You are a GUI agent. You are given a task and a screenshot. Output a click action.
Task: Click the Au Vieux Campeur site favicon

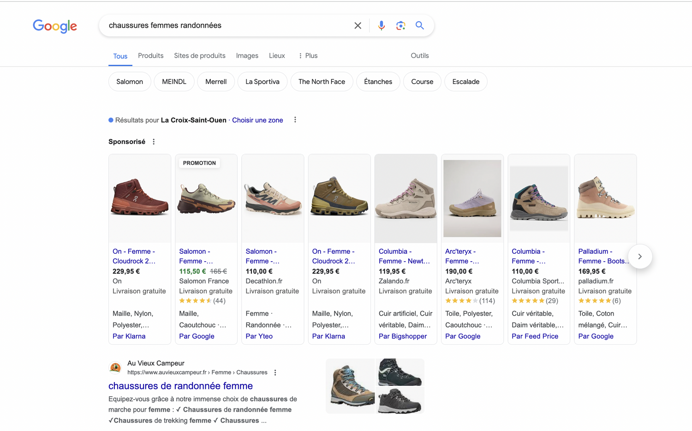tap(115, 367)
